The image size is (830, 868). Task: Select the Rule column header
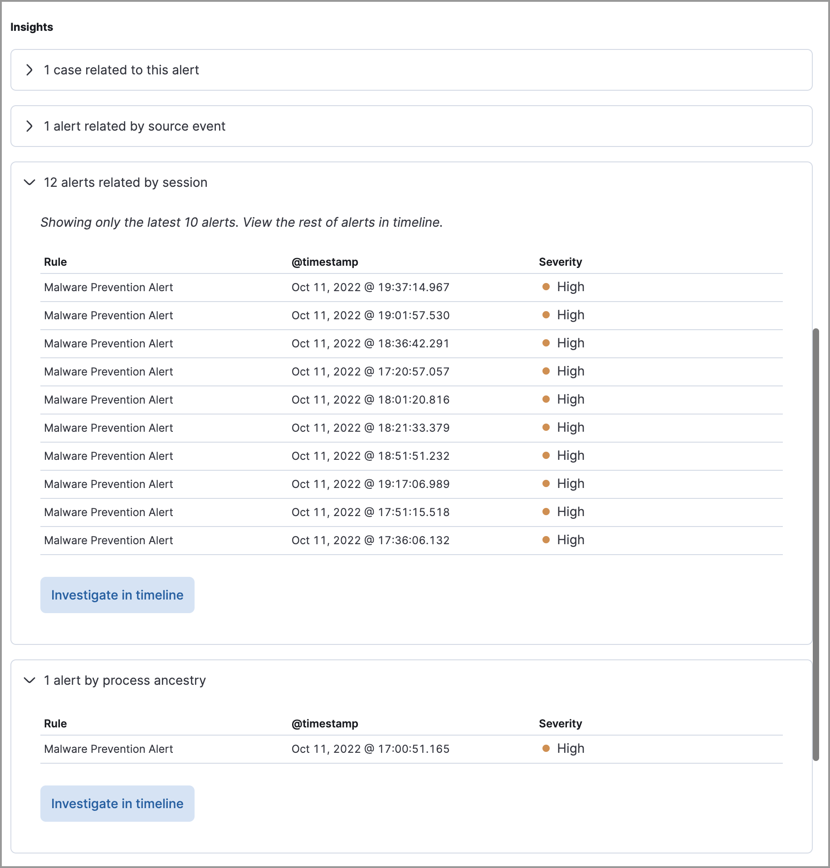pyautogui.click(x=55, y=262)
